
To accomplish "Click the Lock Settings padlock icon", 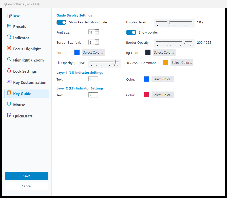I will [x=9, y=70].
